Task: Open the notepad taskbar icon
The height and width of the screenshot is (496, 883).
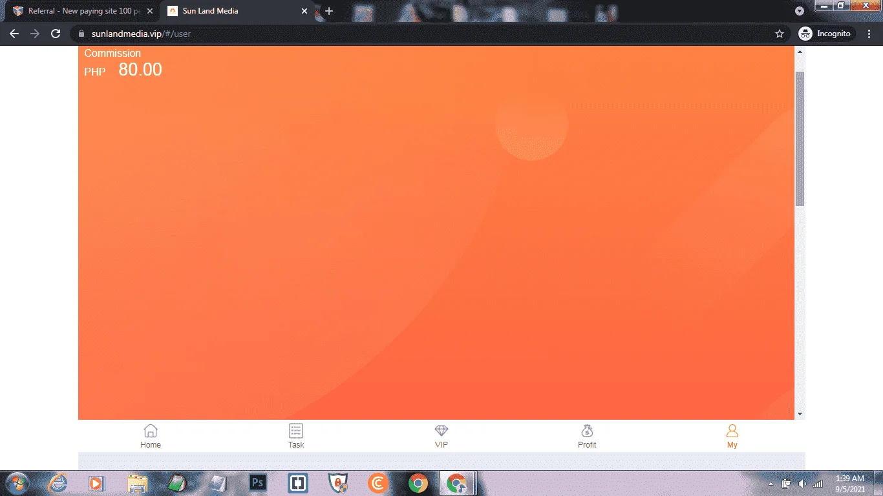Action: (218, 483)
